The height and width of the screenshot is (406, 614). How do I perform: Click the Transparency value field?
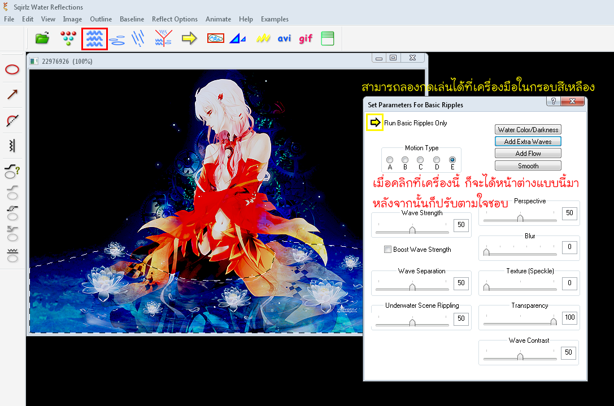point(569,317)
